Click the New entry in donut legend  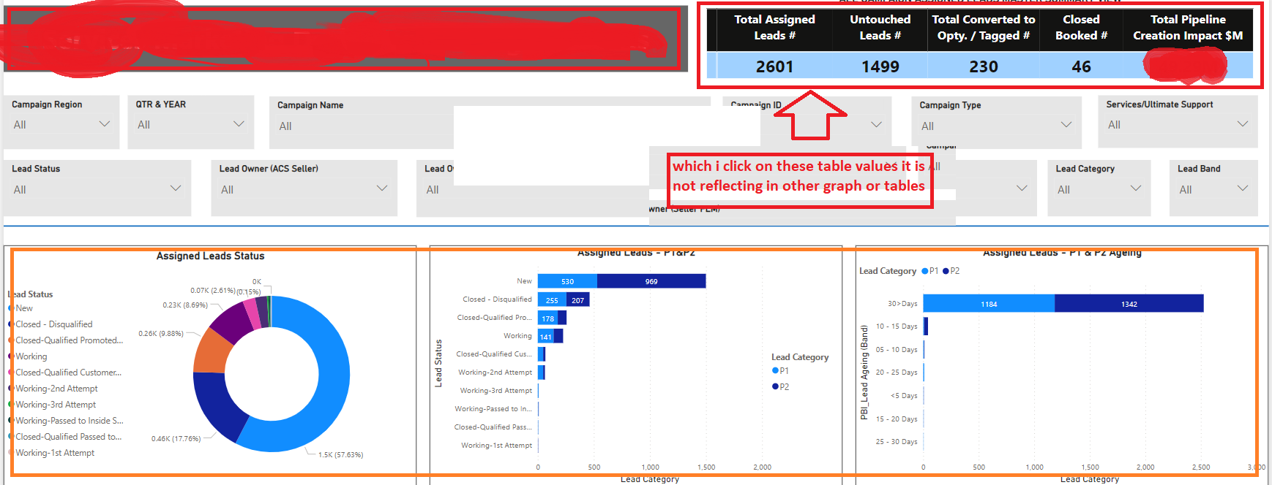(24, 308)
